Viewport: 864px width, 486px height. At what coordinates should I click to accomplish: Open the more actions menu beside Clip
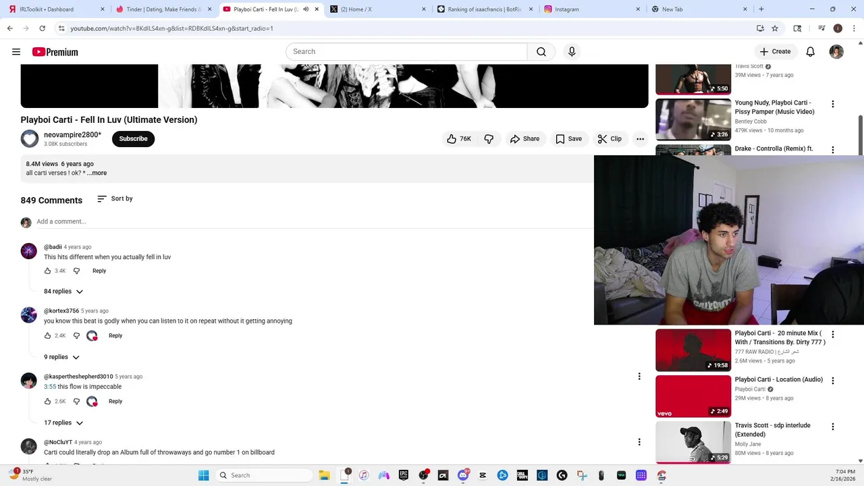640,139
